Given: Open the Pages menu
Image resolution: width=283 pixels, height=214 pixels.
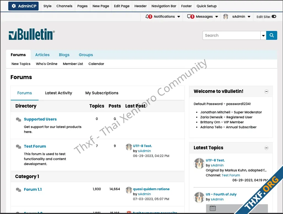Looking at the screenshot, I should tap(82, 6).
